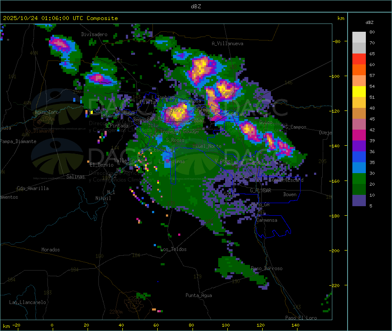The width and height of the screenshot is (392, 331).
Task: Click the 140 km x-axis tick label
Action: click(295, 325)
